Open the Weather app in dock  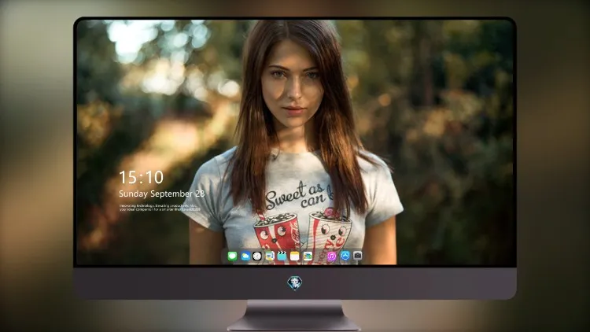[245, 256]
